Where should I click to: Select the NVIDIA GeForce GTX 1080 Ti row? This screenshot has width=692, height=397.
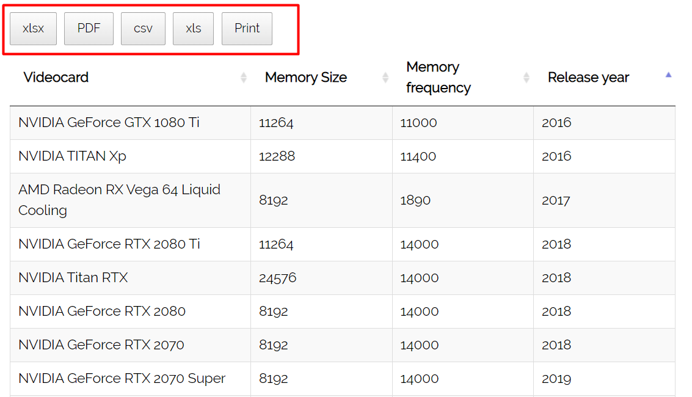coord(343,123)
